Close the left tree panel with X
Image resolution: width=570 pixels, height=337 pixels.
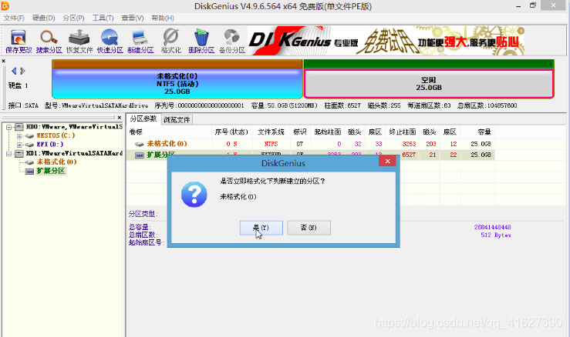pyautogui.click(x=120, y=118)
